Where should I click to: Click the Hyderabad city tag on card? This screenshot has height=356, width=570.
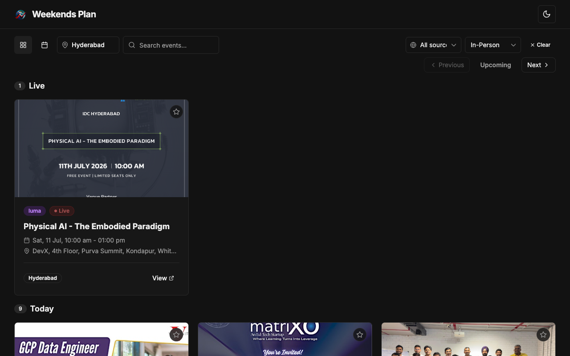pyautogui.click(x=43, y=278)
